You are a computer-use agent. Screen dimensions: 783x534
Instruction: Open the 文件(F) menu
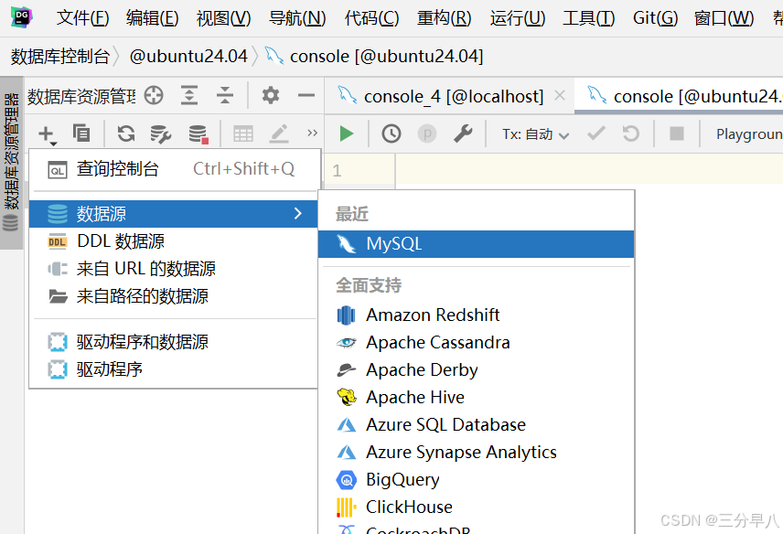(82, 18)
